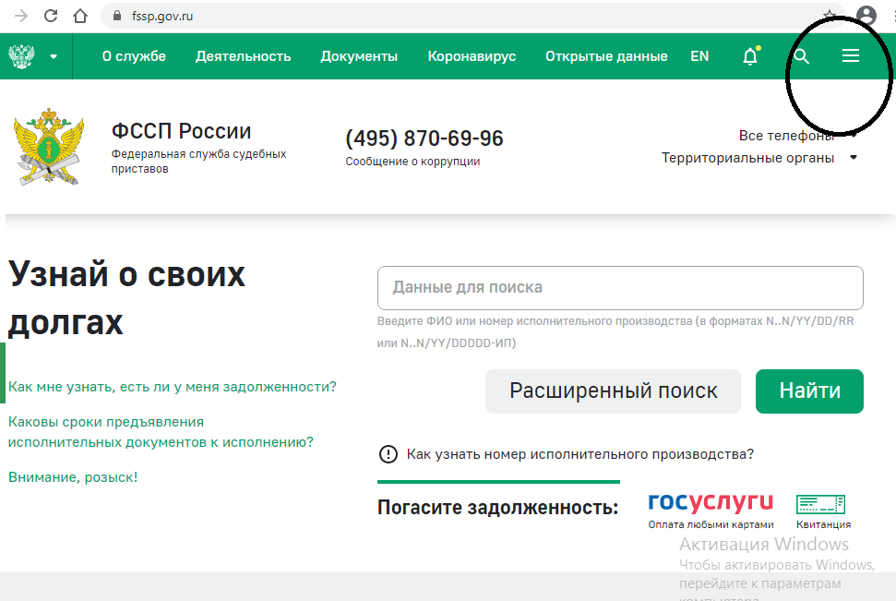Click the site search magnifier icon
The height and width of the screenshot is (601, 896).
pos(801,56)
